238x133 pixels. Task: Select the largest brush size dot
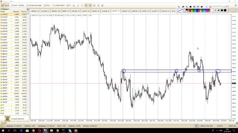pyautogui.click(x=225, y=10)
